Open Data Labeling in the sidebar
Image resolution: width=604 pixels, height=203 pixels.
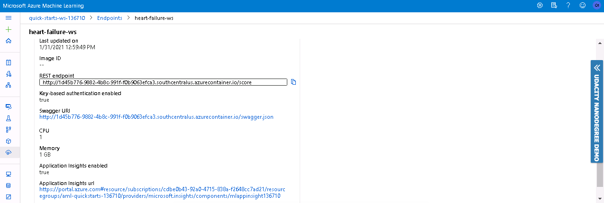point(9,196)
